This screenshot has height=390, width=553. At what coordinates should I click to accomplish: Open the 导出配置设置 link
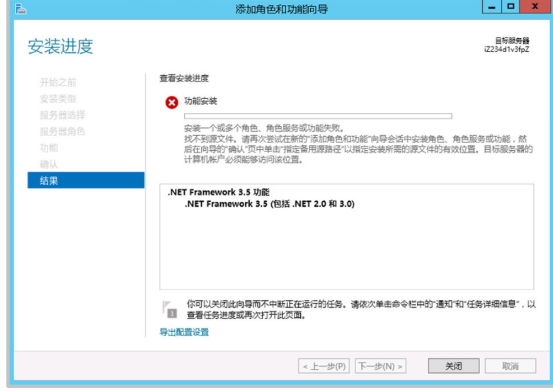click(x=184, y=332)
